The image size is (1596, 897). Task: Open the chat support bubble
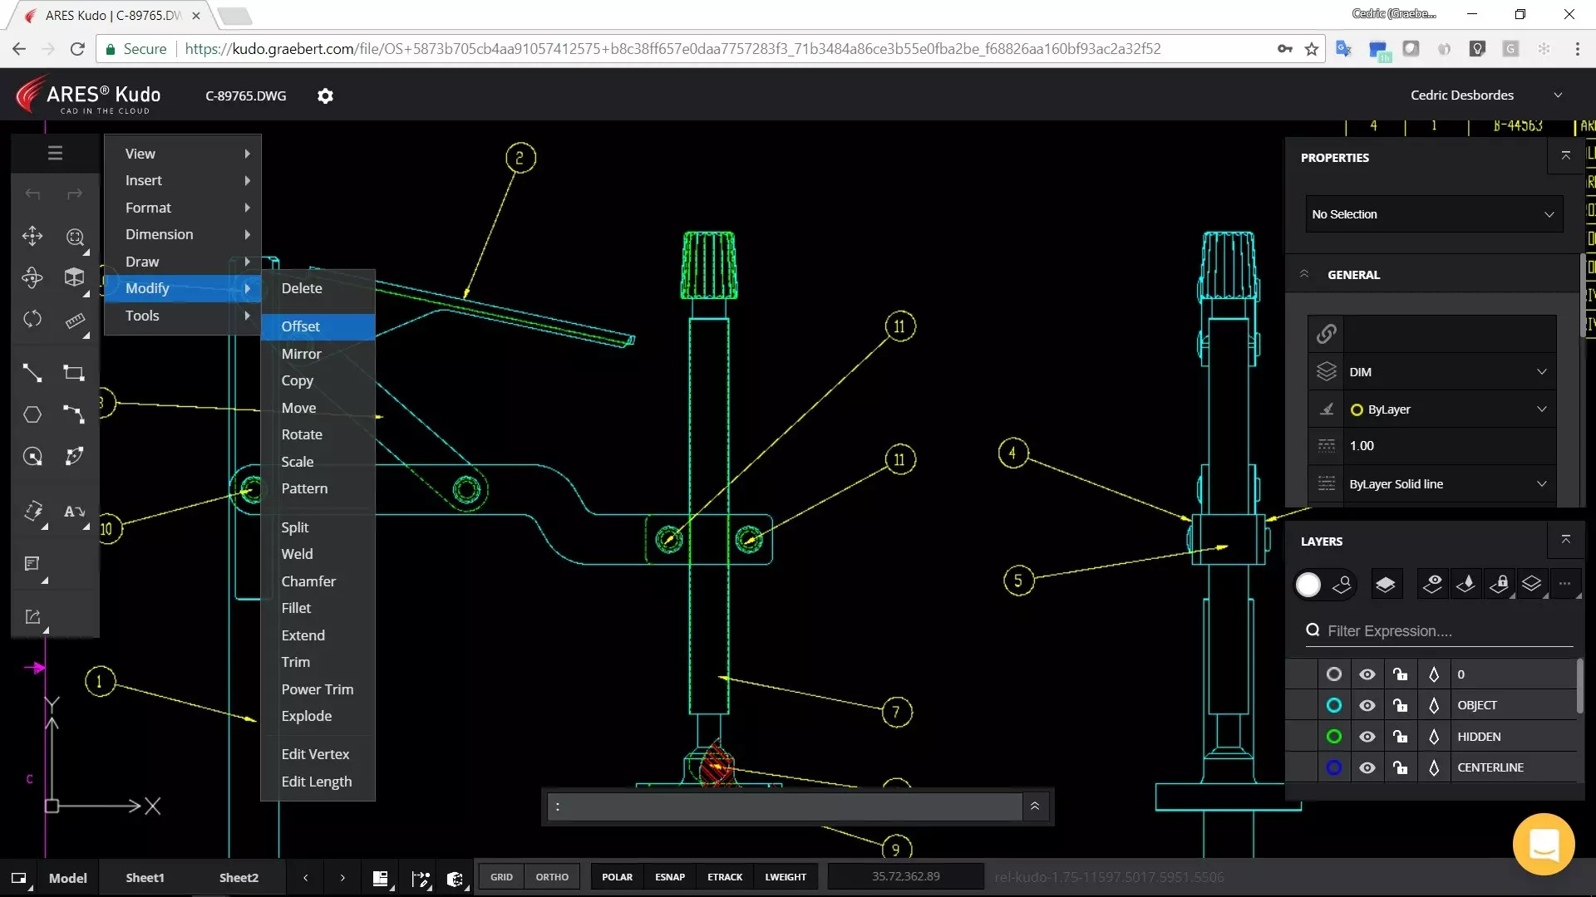tap(1544, 845)
